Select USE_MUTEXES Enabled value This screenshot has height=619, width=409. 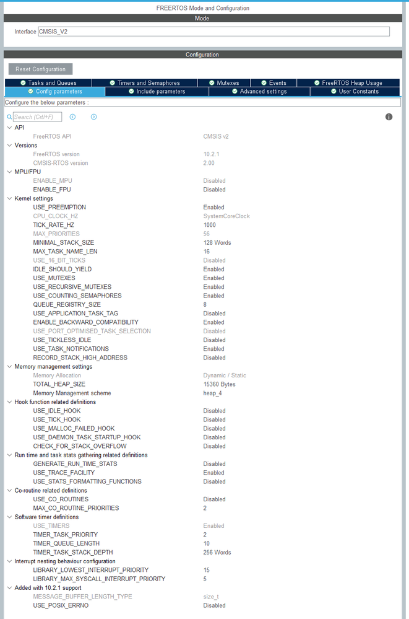tap(213, 278)
